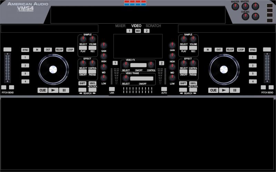
Task: Set loop OUT on left deck
Action: point(48,50)
